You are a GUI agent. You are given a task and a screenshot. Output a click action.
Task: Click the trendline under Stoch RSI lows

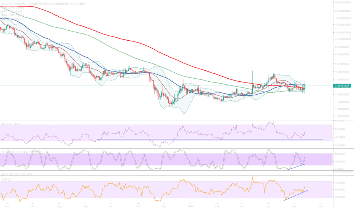pyautogui.click(x=296, y=167)
